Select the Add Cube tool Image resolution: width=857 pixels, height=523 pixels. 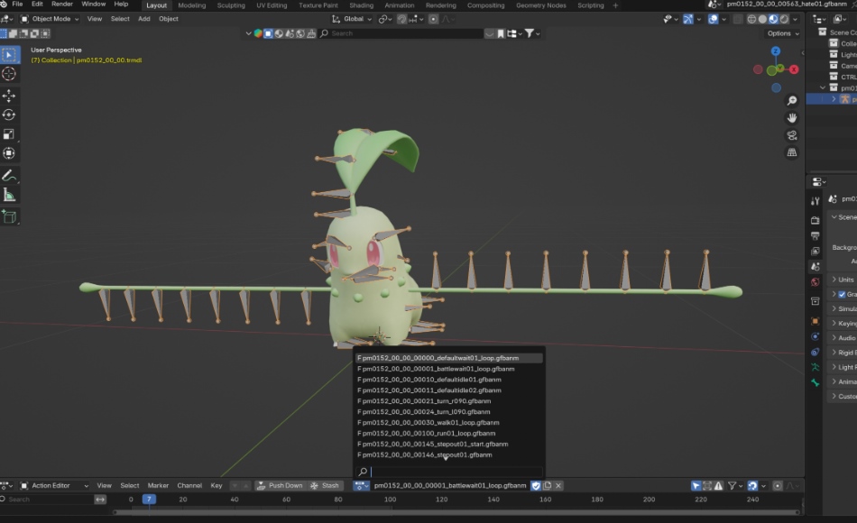click(x=9, y=217)
